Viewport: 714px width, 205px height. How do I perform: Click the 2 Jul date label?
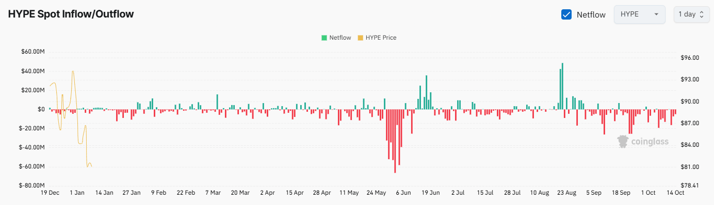pos(458,193)
